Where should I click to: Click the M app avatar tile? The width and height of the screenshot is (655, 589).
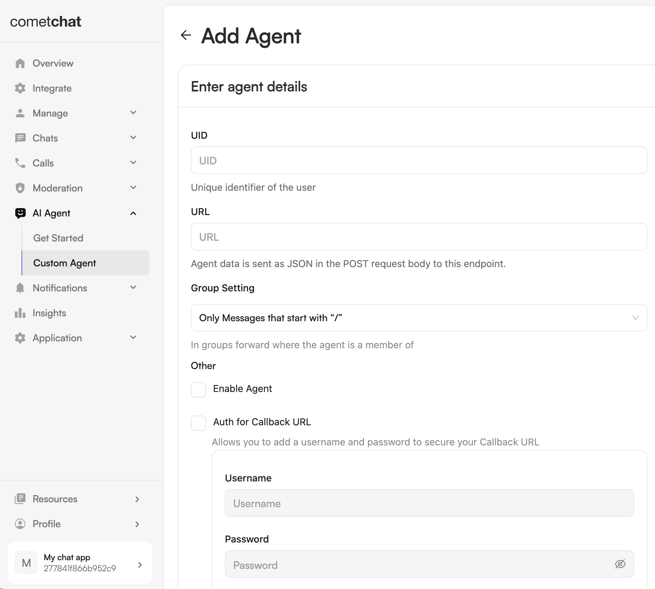(26, 563)
